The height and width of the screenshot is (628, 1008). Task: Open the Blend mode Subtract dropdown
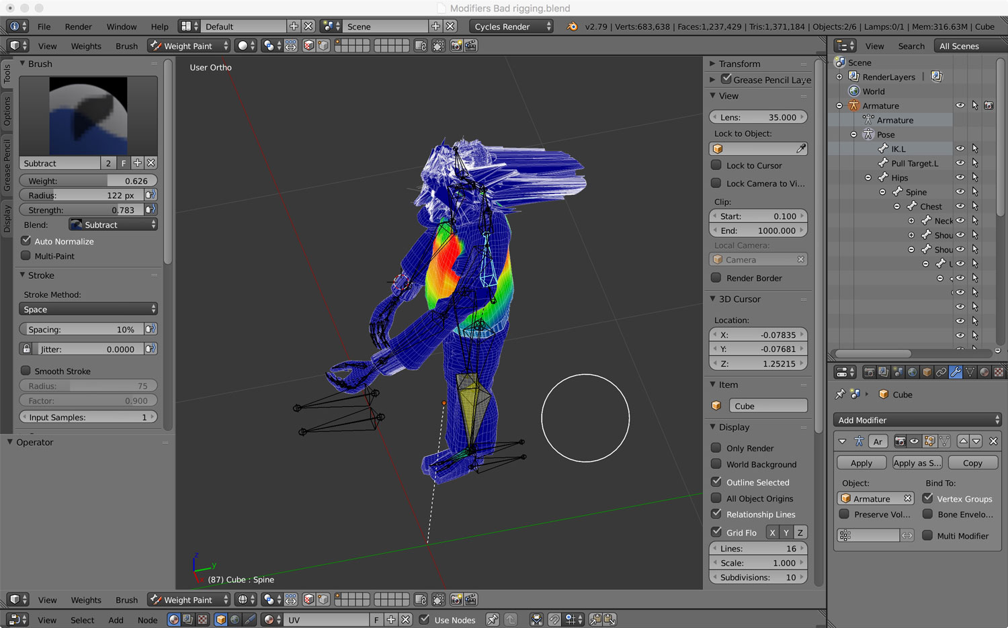pos(113,225)
